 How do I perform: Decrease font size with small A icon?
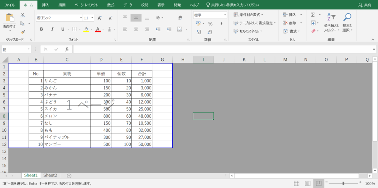[110, 18]
